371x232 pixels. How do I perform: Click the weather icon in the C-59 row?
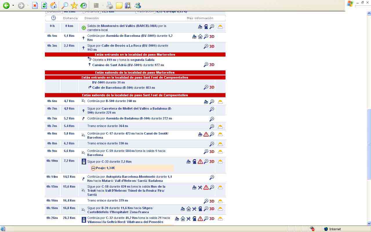[x=220, y=152]
